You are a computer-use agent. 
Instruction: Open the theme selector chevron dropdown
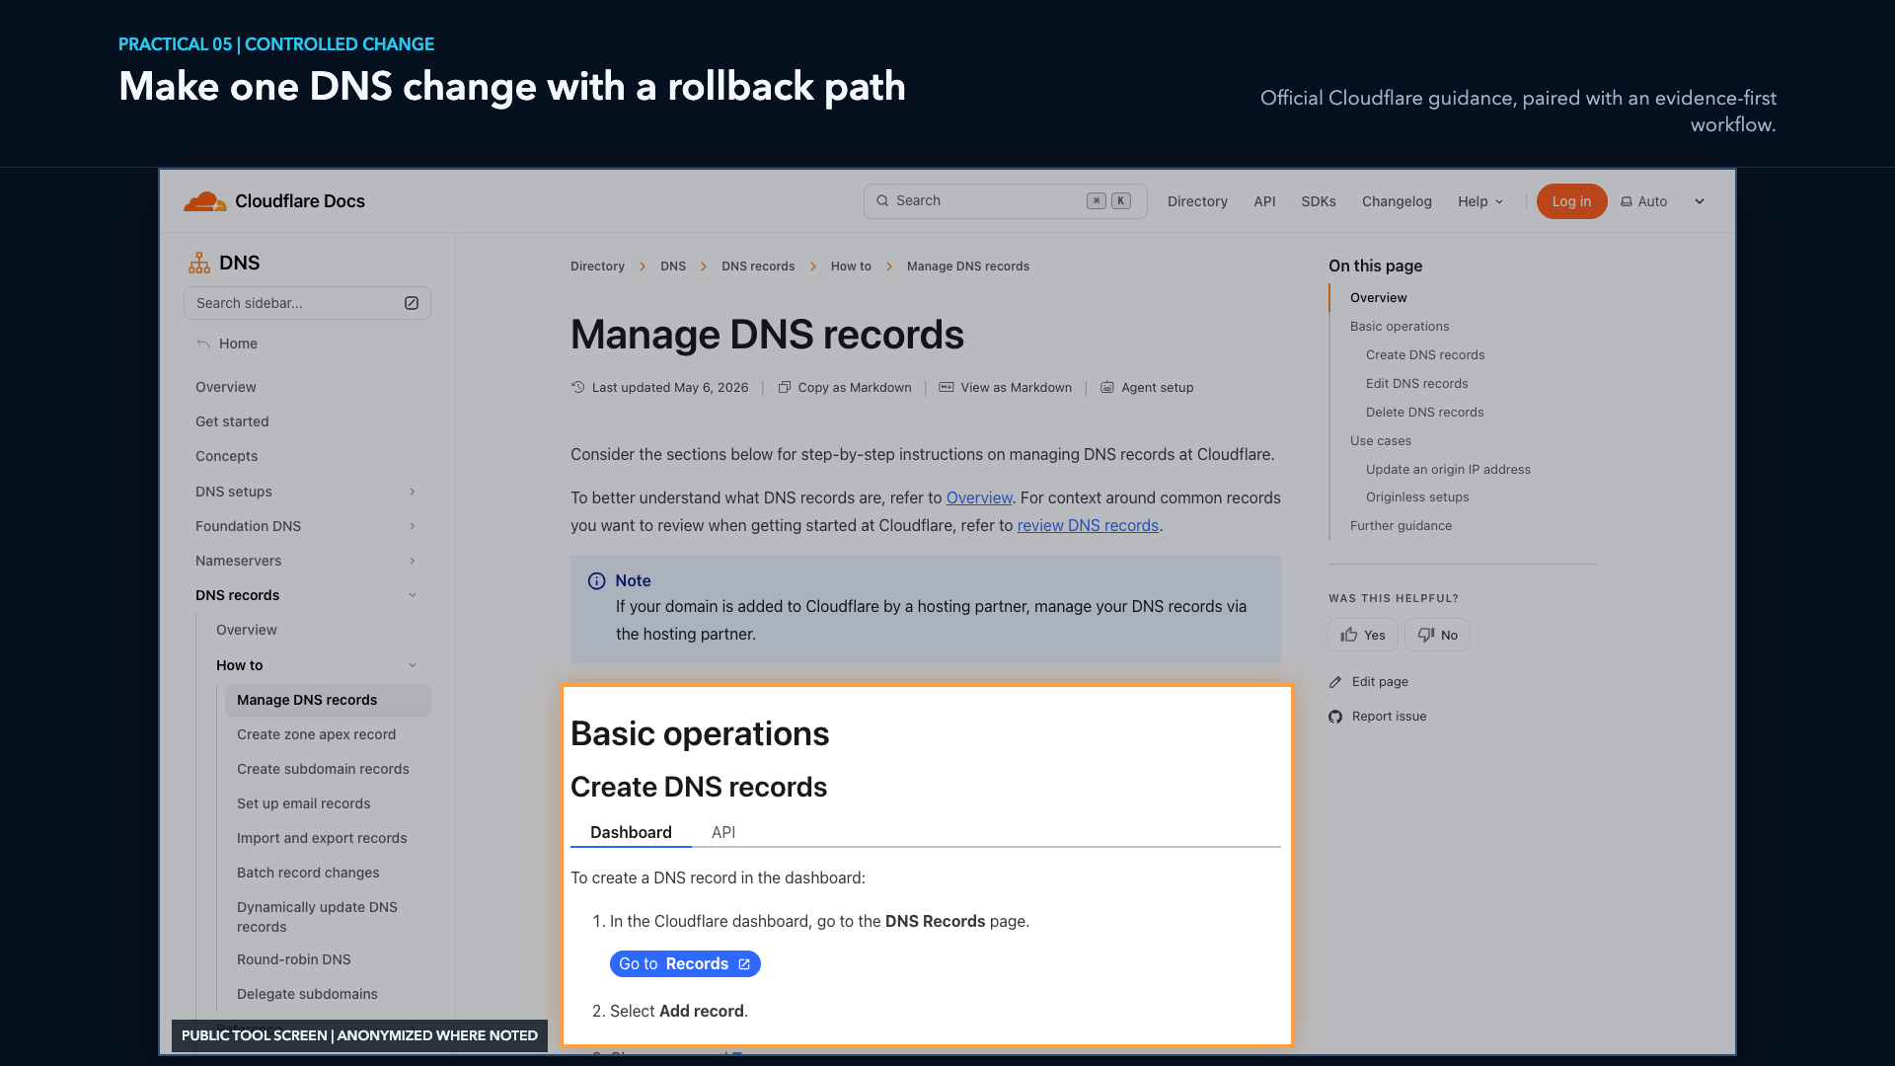tap(1700, 201)
